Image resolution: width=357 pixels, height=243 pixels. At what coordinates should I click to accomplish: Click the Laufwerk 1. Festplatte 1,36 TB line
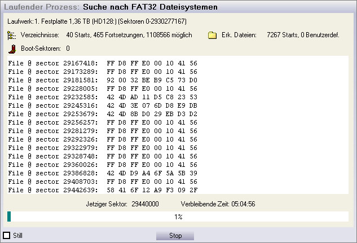coord(97,21)
